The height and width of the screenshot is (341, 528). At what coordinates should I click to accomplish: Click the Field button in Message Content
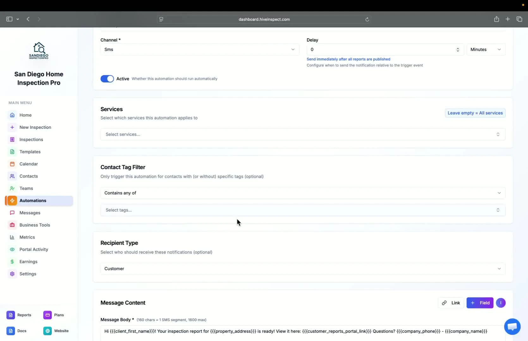(x=480, y=302)
